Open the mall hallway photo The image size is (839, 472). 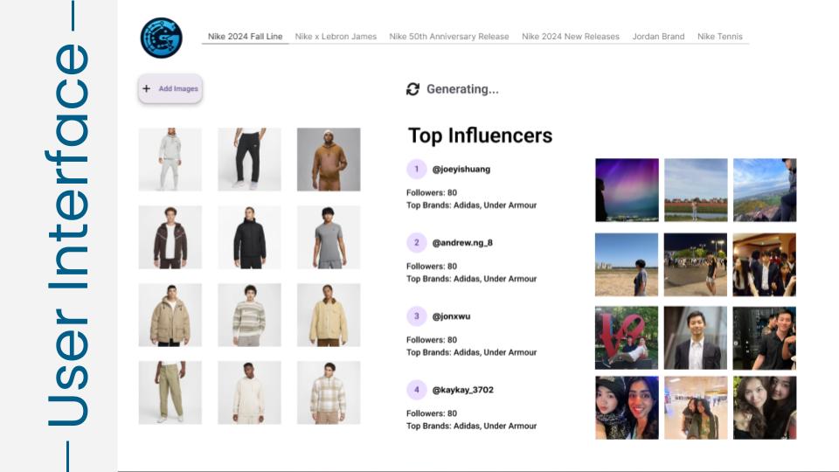[696, 408]
